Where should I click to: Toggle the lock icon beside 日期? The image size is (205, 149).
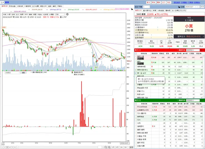click(x=179, y=7)
